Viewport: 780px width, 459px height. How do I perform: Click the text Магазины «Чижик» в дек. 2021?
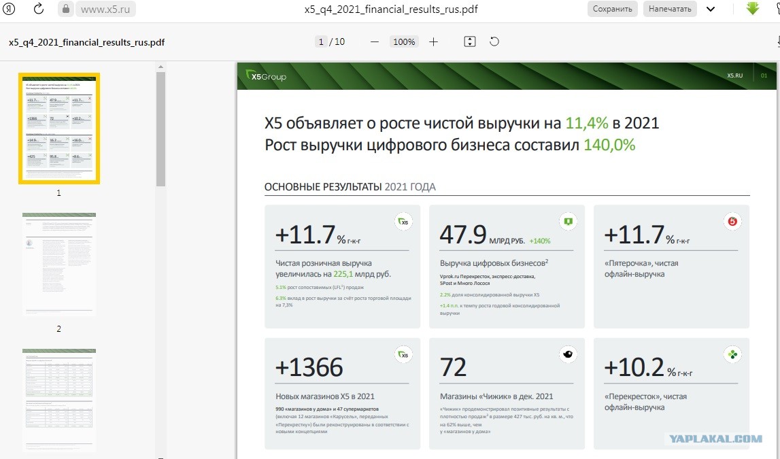(x=496, y=396)
